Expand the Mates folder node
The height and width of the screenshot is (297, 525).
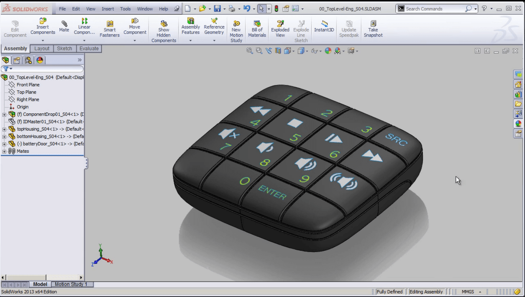[4, 151]
